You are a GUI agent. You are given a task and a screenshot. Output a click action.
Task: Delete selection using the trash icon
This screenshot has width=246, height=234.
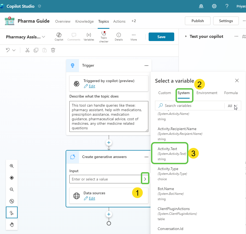click(53, 50)
